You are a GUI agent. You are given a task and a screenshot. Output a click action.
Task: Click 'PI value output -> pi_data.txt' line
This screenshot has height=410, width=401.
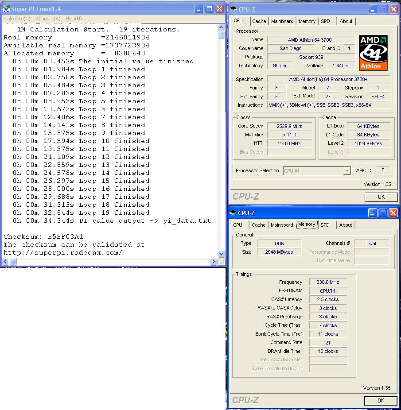pyautogui.click(x=112, y=220)
